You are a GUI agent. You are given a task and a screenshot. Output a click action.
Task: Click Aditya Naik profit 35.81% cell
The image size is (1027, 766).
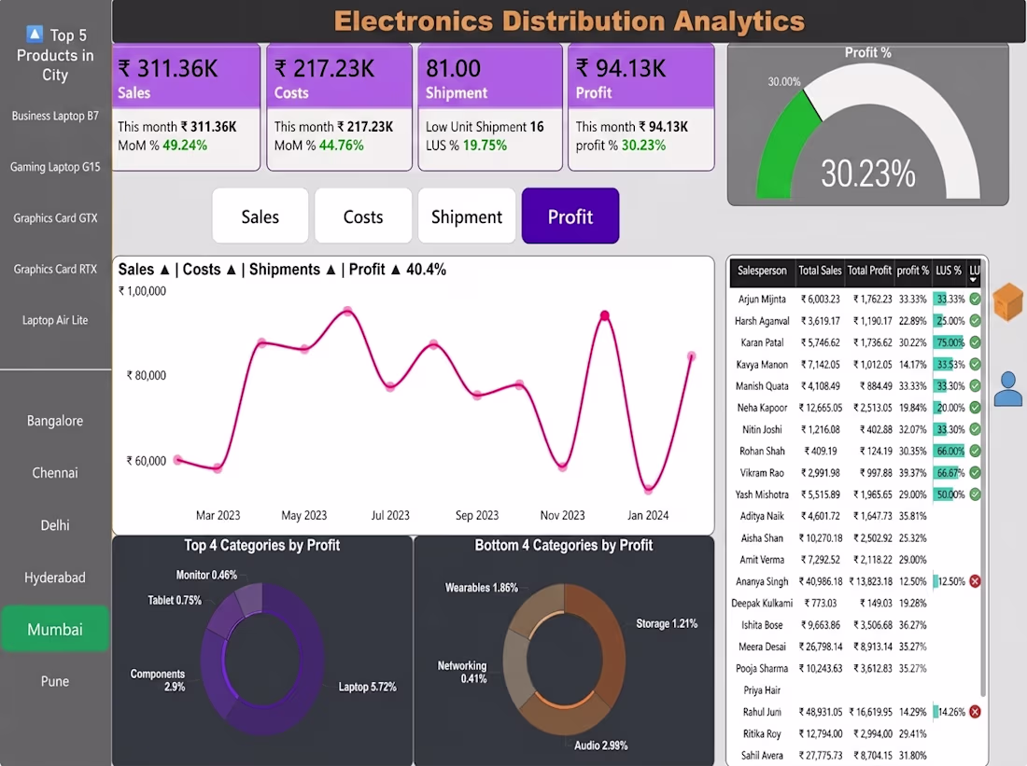tap(912, 516)
